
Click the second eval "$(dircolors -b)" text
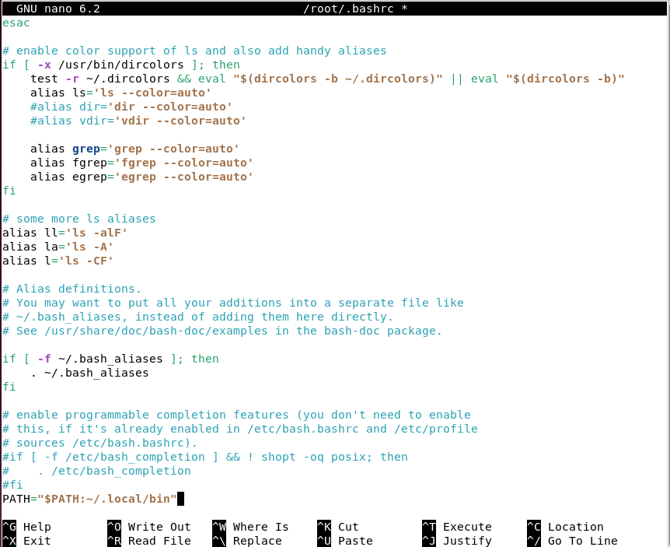548,79
